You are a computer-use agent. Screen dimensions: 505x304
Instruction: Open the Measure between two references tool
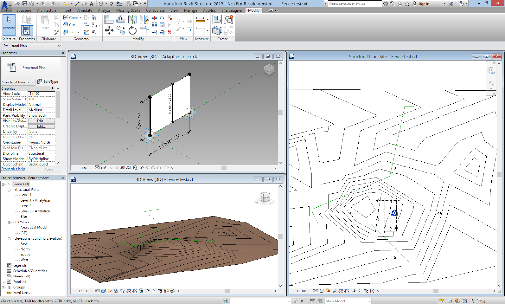[200, 20]
